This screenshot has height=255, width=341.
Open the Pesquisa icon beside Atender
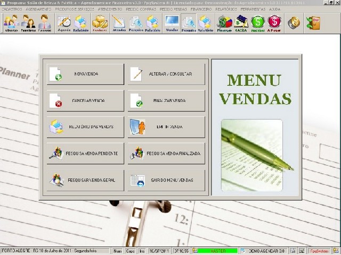(136, 23)
